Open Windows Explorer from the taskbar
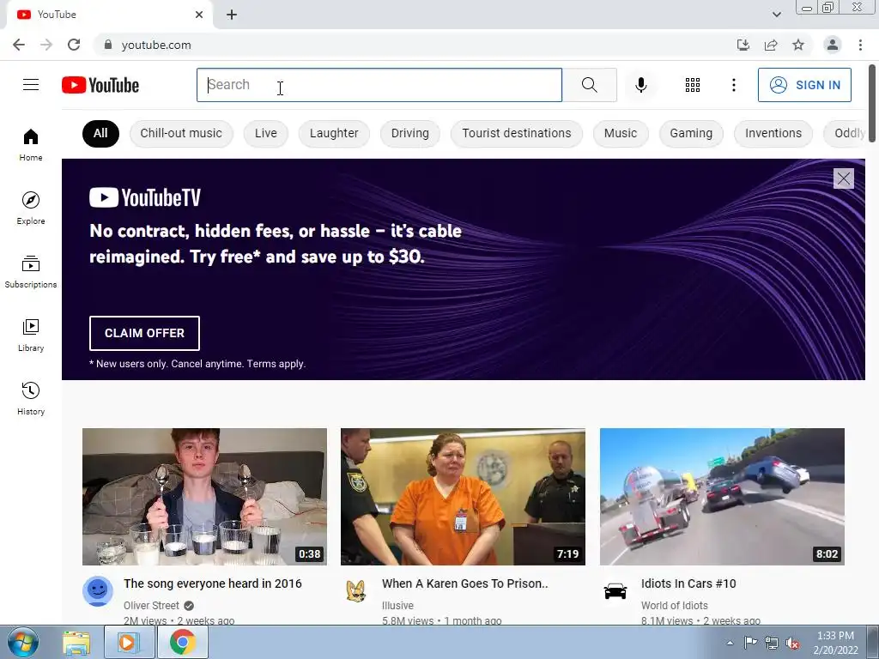 click(x=76, y=642)
